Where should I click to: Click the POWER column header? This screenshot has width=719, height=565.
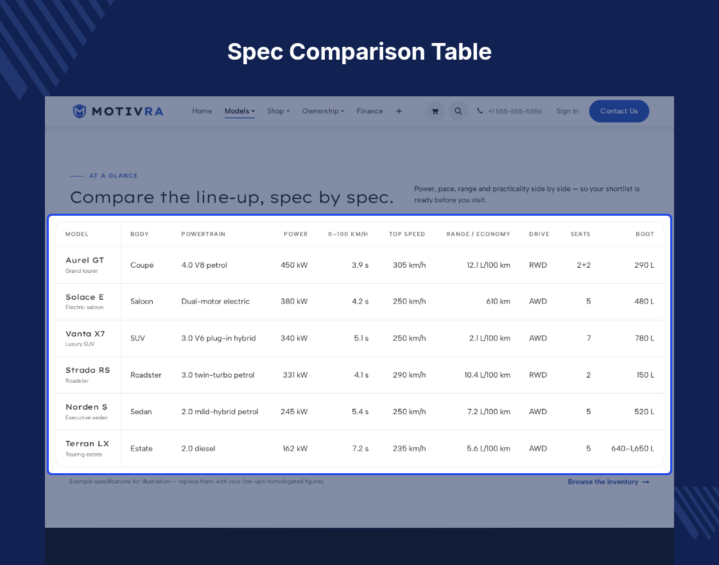[x=296, y=234]
